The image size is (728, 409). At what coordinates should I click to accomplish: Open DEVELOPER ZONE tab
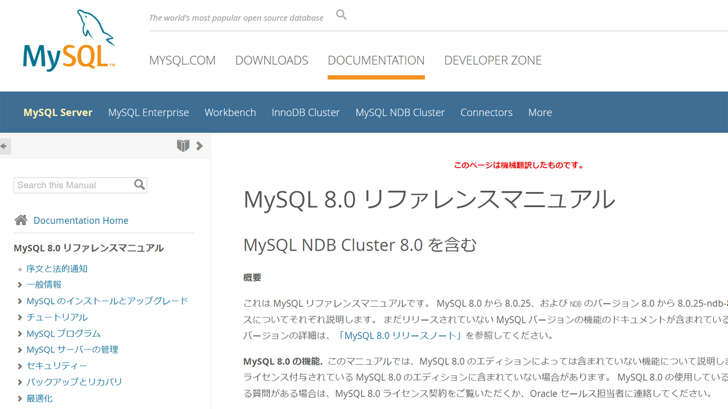click(x=493, y=60)
